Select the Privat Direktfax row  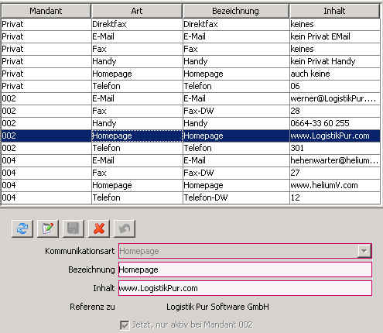[x=190, y=24]
